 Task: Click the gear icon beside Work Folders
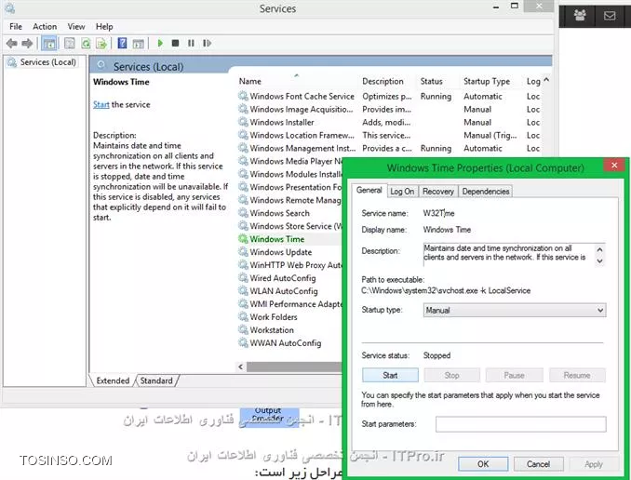pyautogui.click(x=243, y=317)
